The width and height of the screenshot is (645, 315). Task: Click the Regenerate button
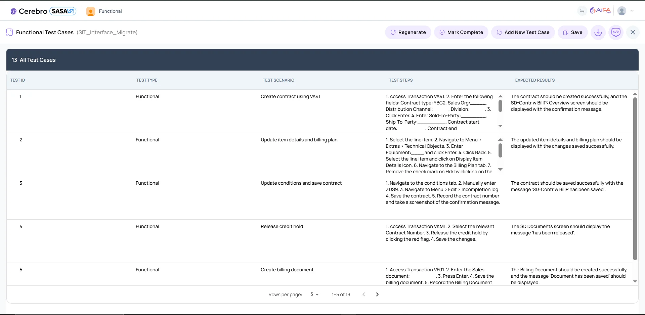[408, 32]
